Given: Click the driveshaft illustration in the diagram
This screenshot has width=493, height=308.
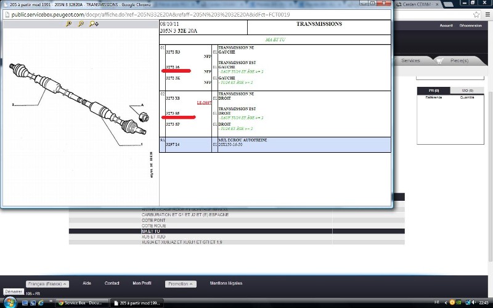Looking at the screenshot, I should tap(78, 99).
